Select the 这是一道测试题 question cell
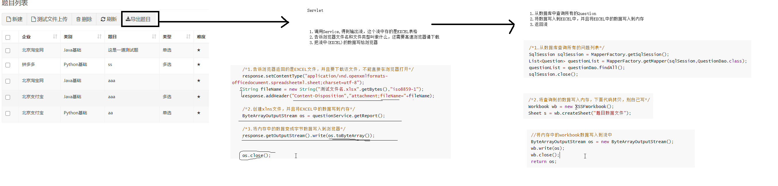 [123, 50]
